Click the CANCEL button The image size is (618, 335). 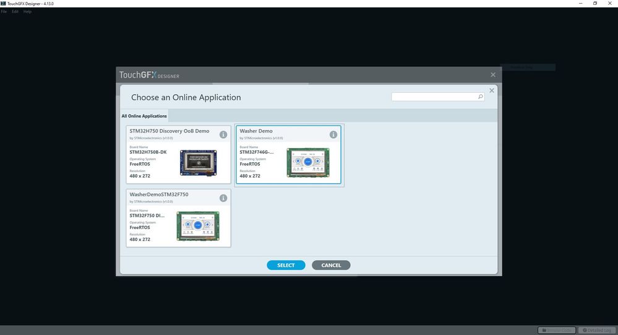coord(331,265)
